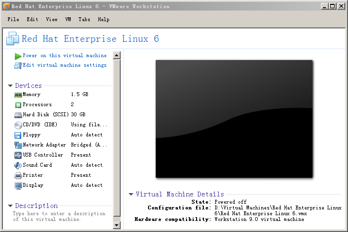The image size is (348, 232).
Task: Click the CD/DVD (IDE) label
Action: (40, 125)
